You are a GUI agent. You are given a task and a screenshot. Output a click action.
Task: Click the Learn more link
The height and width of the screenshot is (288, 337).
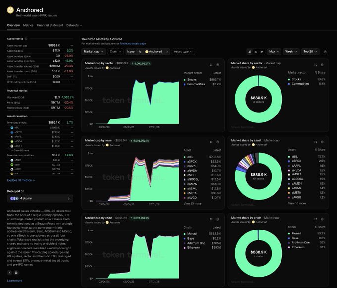14,281
